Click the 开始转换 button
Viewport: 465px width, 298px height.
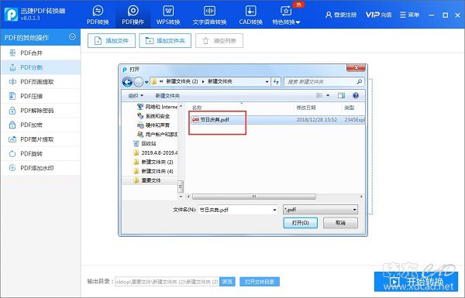tap(416, 282)
